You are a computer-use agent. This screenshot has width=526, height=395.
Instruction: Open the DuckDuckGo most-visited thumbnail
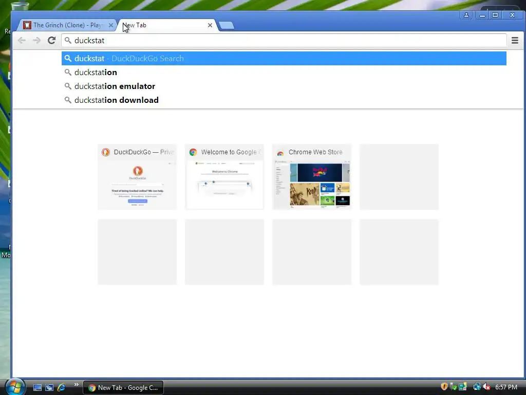(137, 177)
